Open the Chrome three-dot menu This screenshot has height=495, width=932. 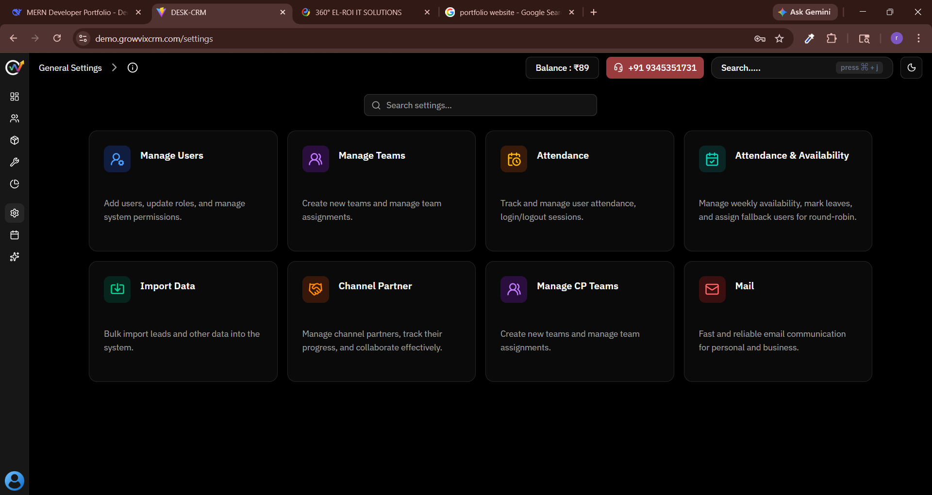918,38
